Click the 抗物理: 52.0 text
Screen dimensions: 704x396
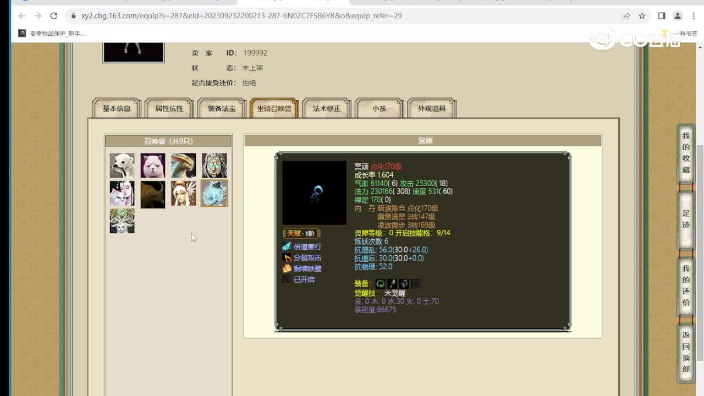[x=373, y=267]
